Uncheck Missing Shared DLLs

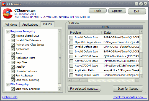click(13, 36)
